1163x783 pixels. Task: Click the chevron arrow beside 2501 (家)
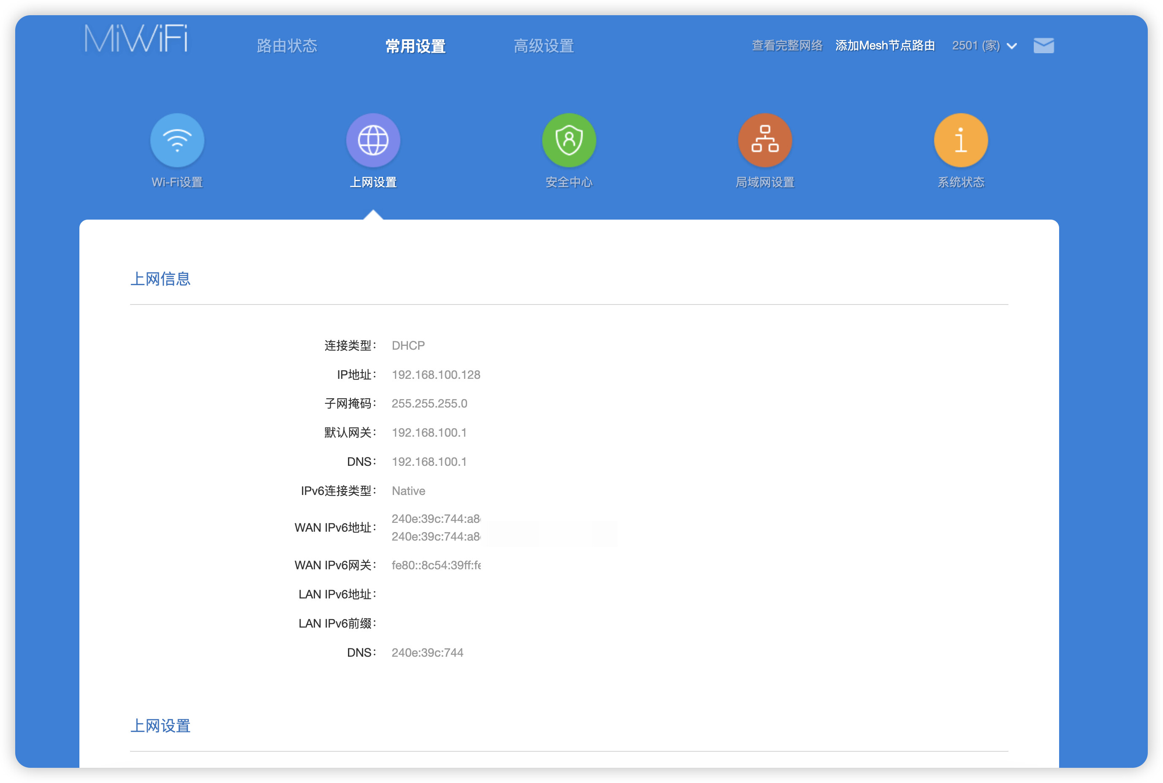point(1012,46)
